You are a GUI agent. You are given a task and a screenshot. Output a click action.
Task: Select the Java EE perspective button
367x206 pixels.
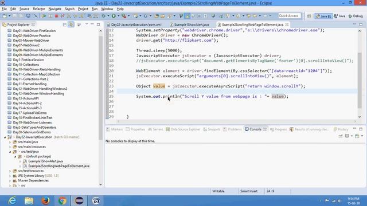323,16
